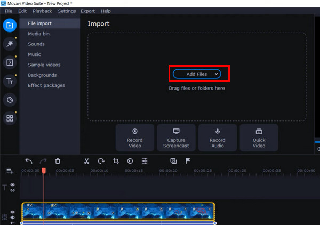The width and height of the screenshot is (320, 225).
Task: Open the Help menu
Action: point(106,11)
